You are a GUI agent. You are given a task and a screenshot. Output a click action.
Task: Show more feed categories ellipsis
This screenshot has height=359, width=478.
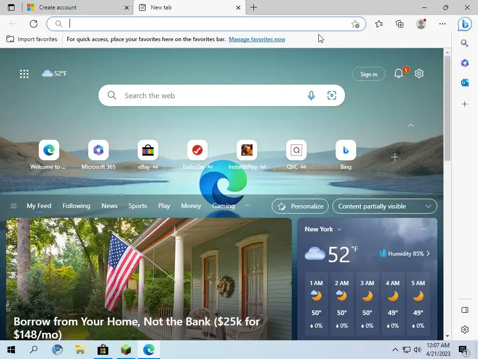click(x=248, y=206)
